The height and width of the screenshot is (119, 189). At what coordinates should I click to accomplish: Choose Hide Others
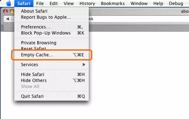coord(52,80)
